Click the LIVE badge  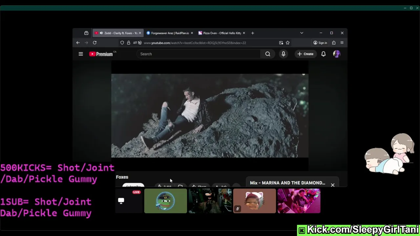click(136, 192)
